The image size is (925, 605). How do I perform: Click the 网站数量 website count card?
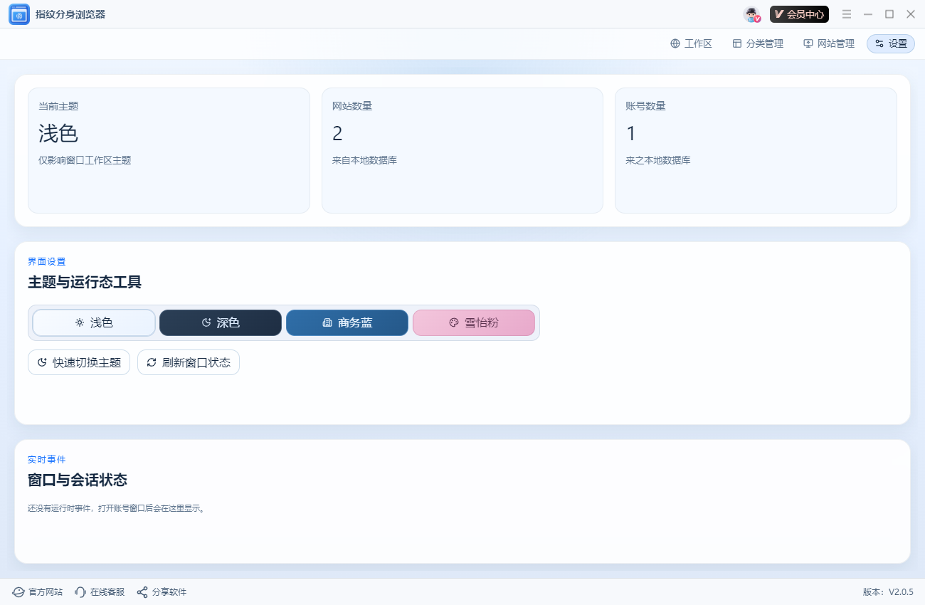click(x=462, y=150)
